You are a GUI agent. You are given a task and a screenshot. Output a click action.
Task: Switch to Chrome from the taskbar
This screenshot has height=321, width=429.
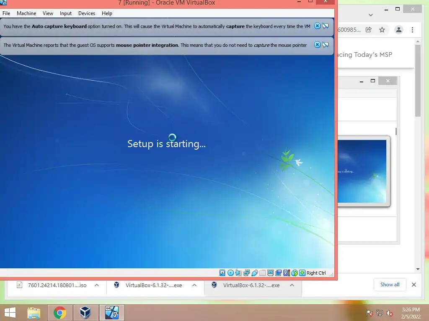pyautogui.click(x=60, y=313)
